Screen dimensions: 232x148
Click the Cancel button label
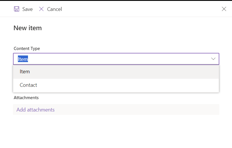[x=55, y=9]
